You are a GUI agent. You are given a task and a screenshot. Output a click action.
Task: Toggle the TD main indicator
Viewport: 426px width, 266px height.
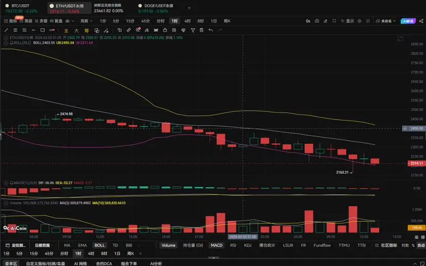[115, 245]
